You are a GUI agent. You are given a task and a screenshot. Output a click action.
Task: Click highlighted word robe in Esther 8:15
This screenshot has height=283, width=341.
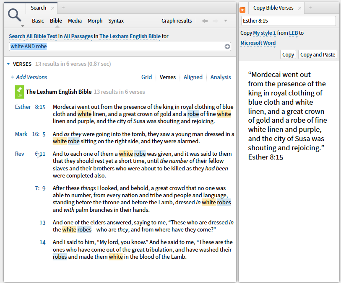[193, 114]
